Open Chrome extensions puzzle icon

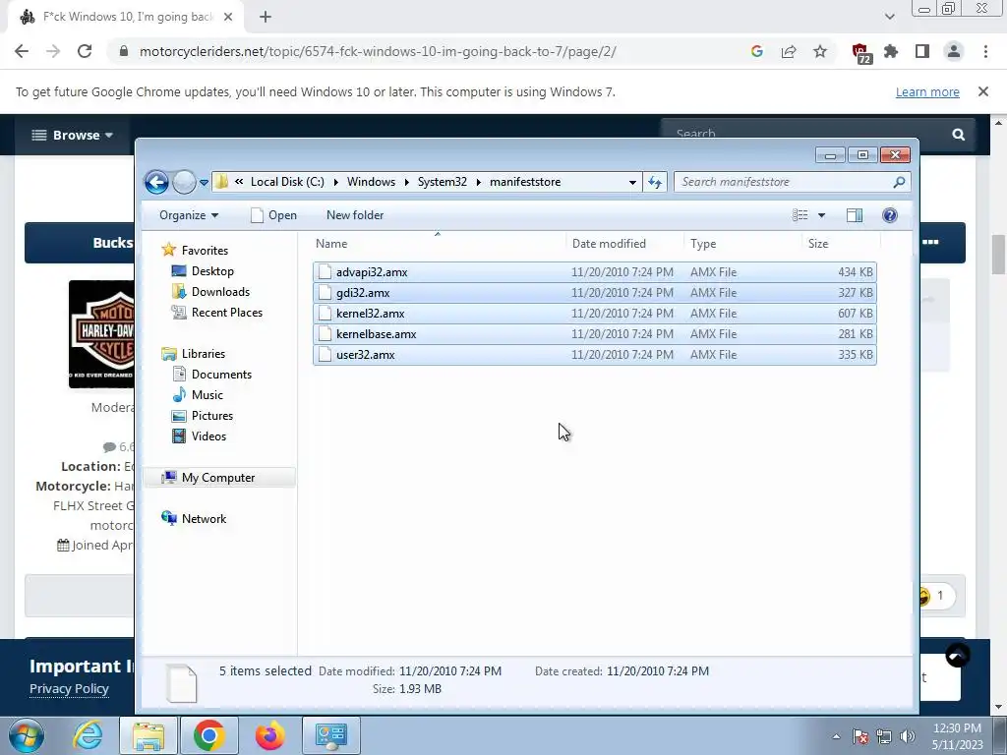tap(891, 51)
